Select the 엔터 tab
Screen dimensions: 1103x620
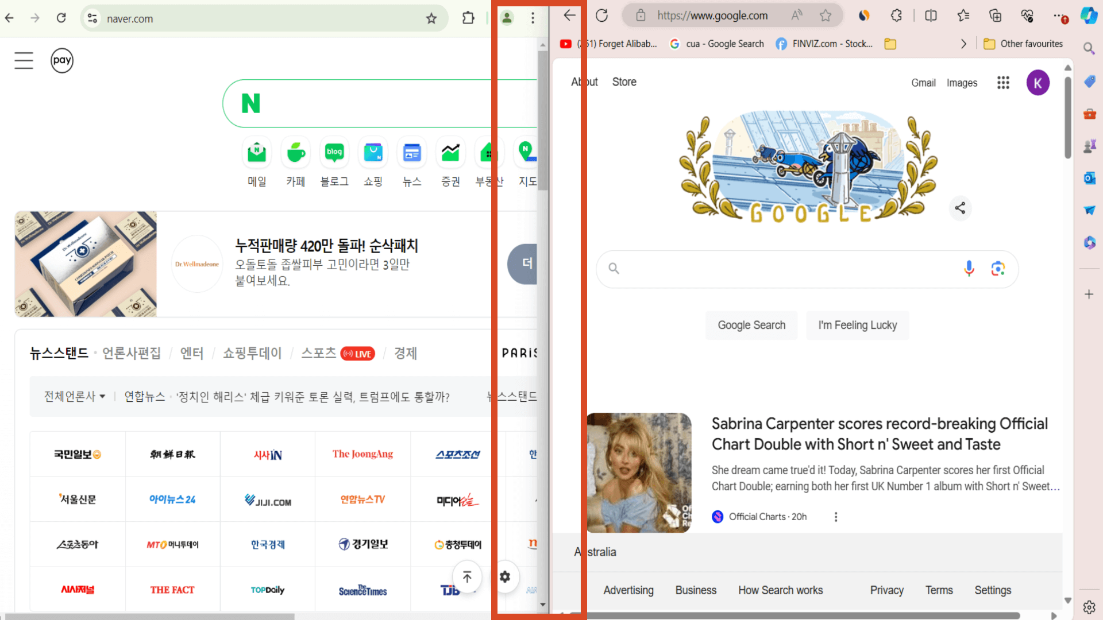tap(192, 353)
